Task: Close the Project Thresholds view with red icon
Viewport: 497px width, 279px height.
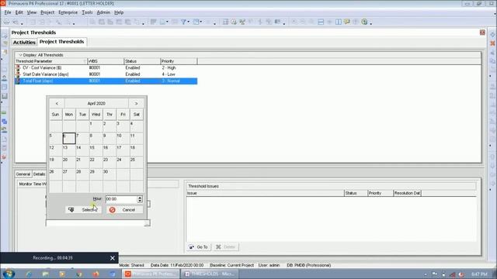Action: 482,33
